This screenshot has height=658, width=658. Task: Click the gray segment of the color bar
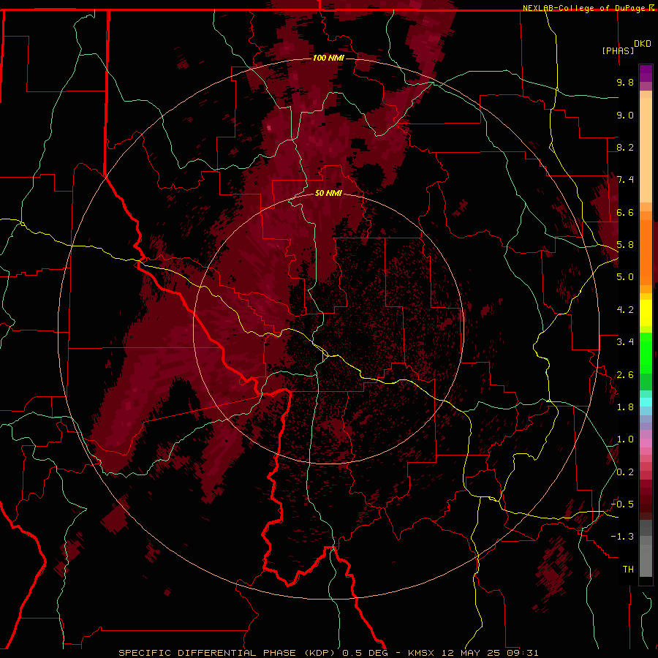pos(646,549)
